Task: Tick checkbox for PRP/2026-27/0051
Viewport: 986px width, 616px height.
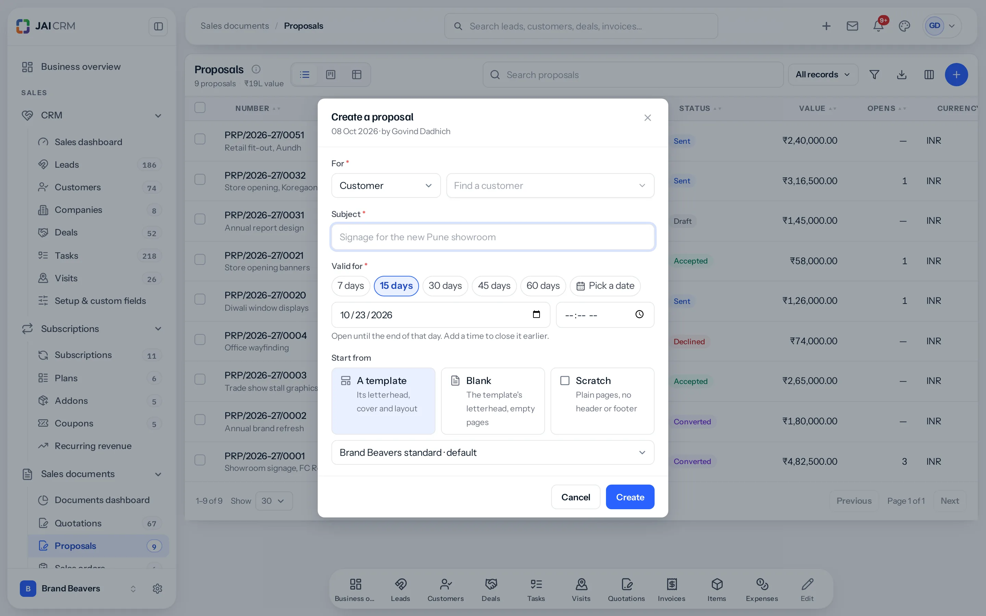Action: click(200, 139)
